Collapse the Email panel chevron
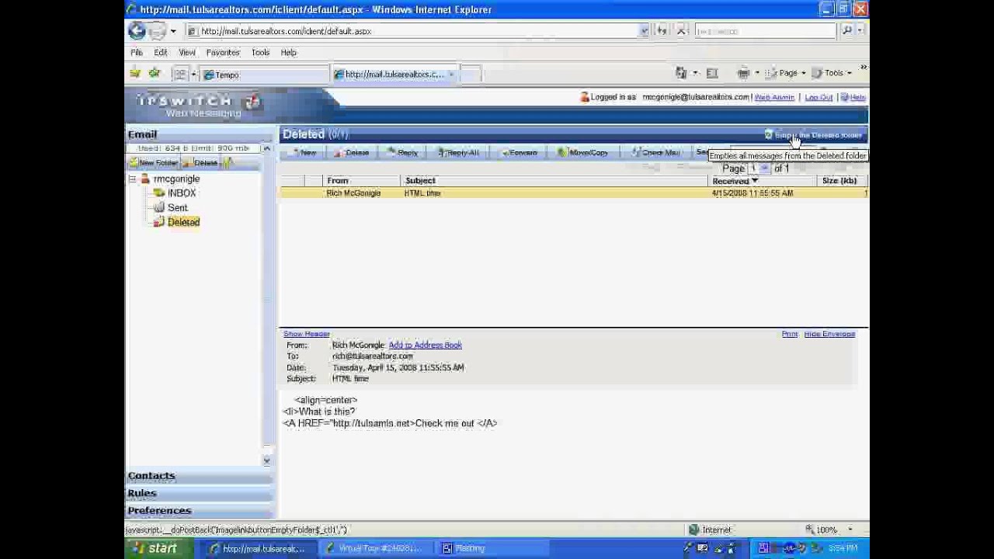The height and width of the screenshot is (559, 994). (x=266, y=148)
